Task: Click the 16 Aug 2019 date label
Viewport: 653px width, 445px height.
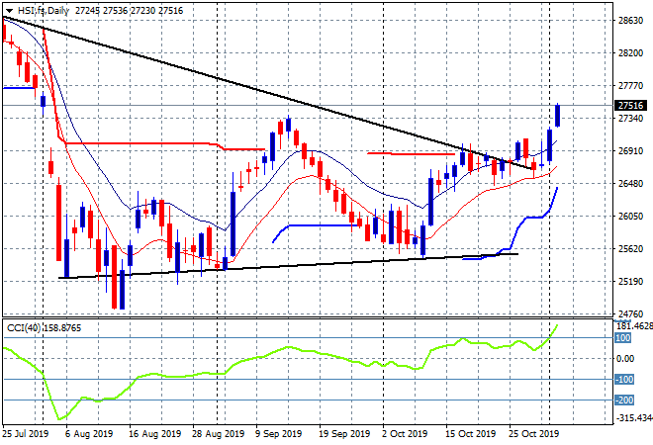Action: [x=155, y=434]
